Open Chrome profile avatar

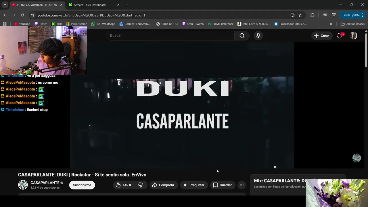334,15
